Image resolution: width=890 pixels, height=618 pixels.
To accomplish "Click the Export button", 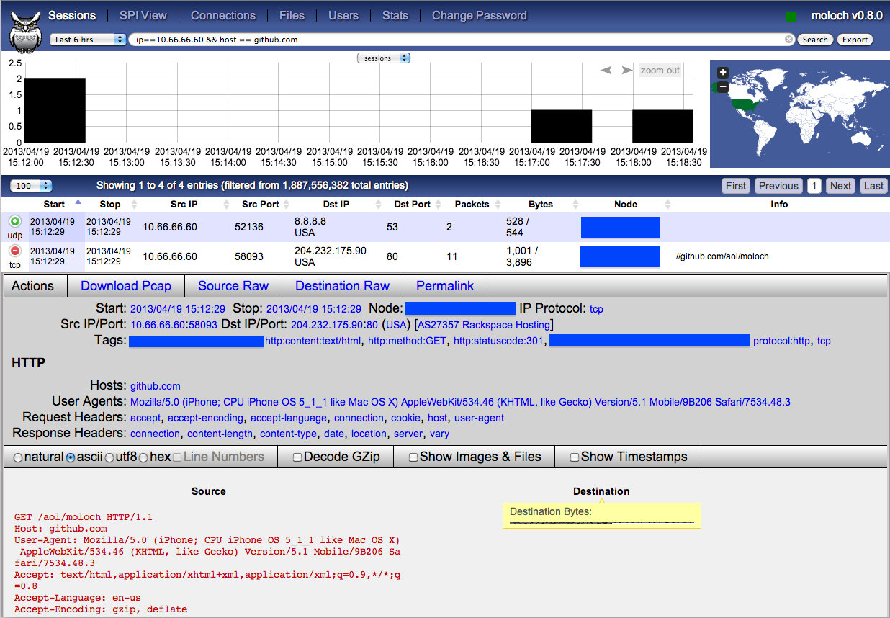I will point(855,40).
